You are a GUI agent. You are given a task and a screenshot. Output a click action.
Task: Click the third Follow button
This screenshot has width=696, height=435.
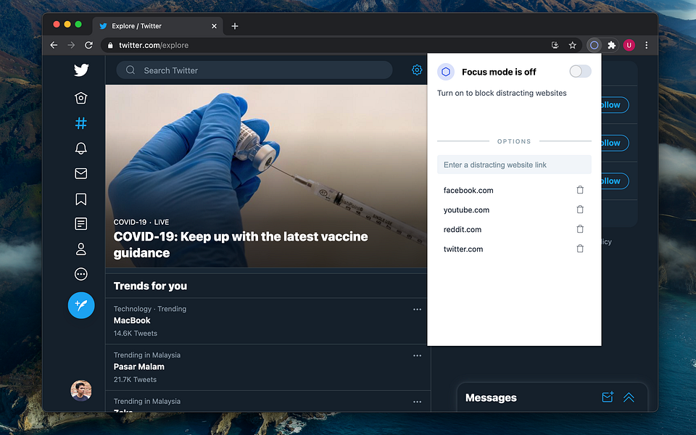pos(615,181)
